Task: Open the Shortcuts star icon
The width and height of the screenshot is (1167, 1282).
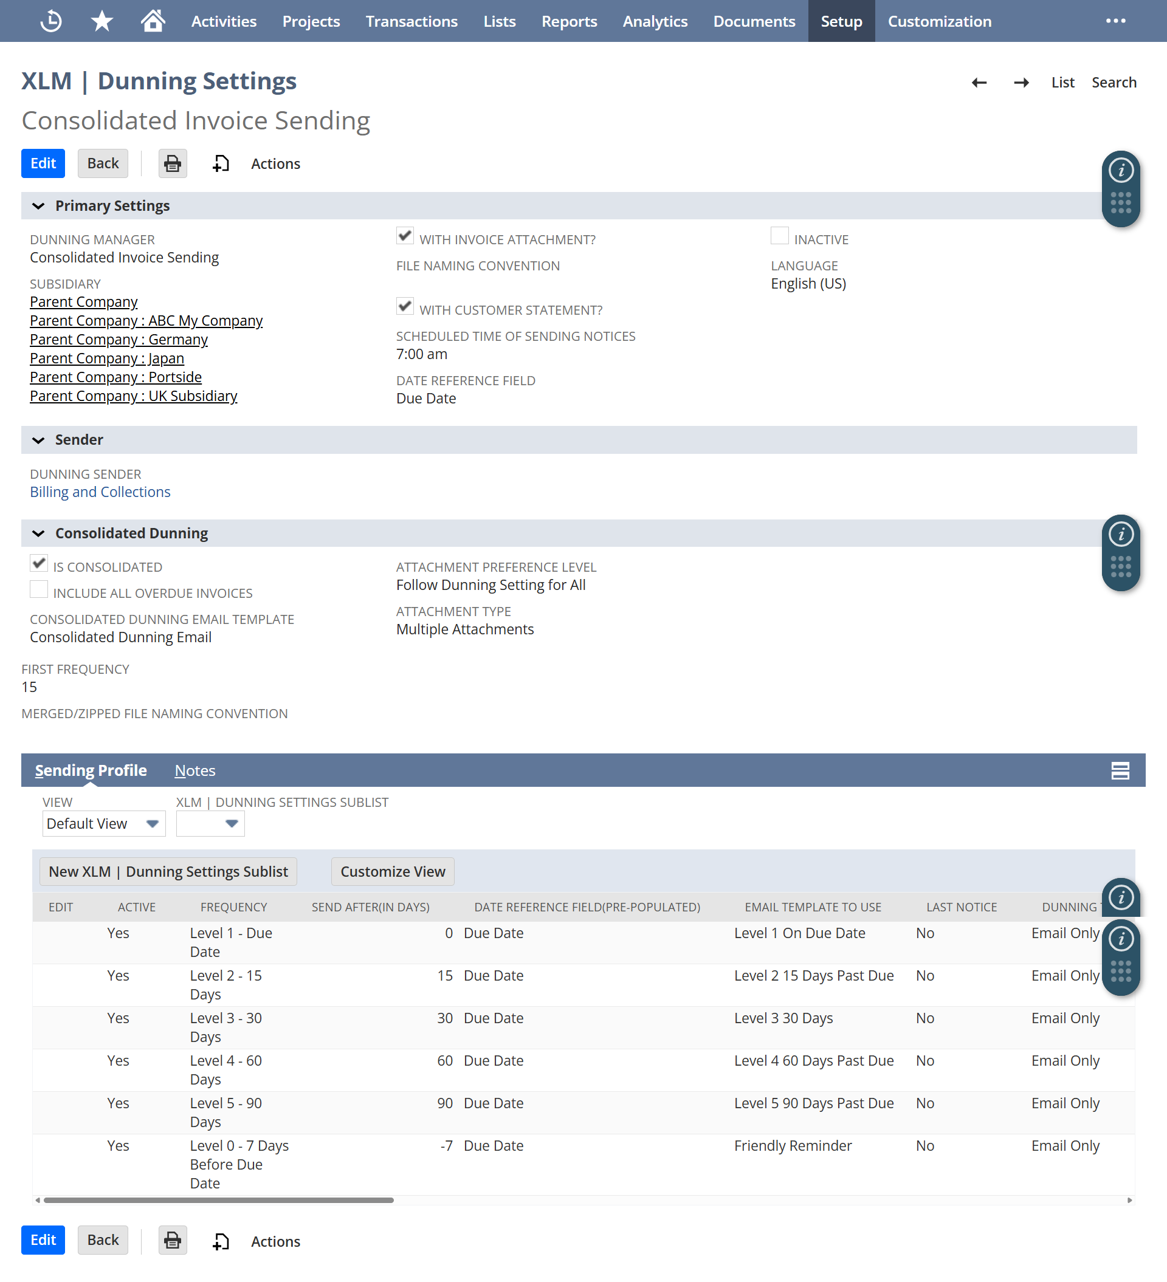Action: coord(102,21)
